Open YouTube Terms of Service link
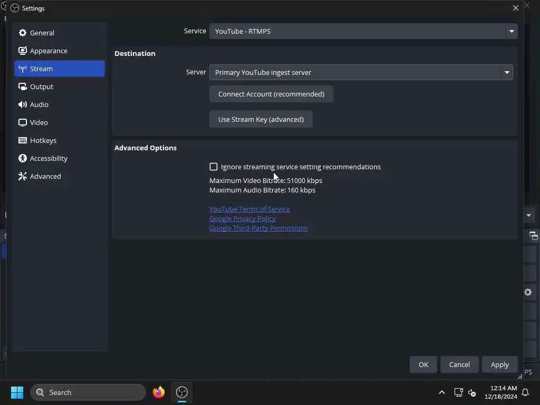This screenshot has width=540, height=405. point(249,209)
